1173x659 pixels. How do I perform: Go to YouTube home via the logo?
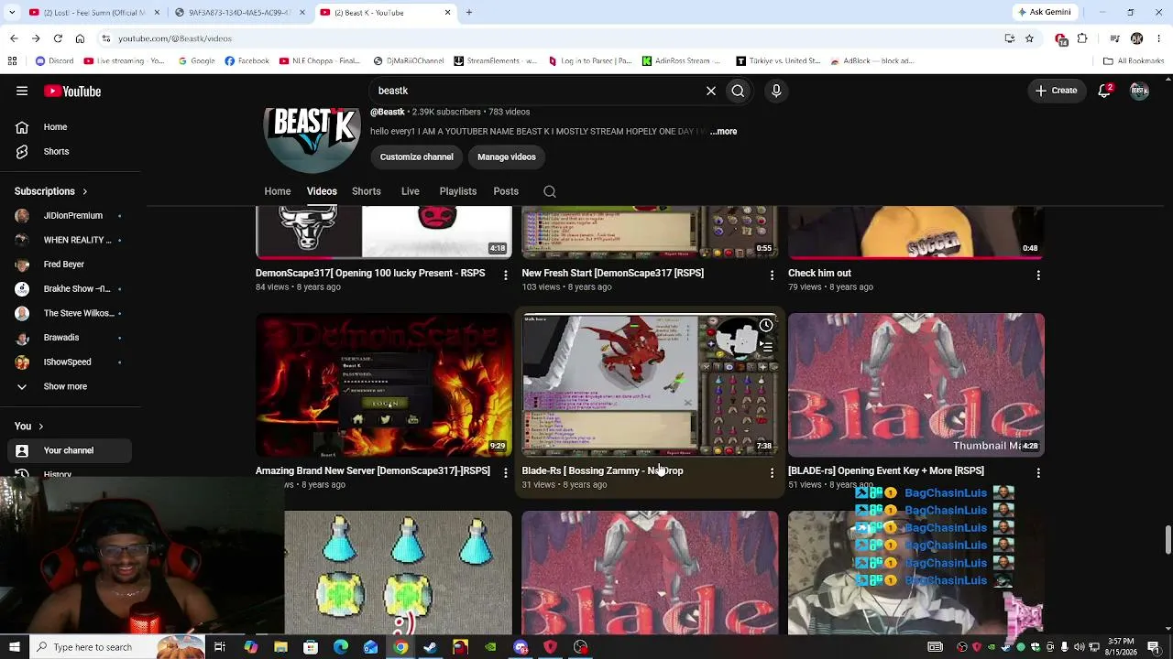click(x=72, y=91)
